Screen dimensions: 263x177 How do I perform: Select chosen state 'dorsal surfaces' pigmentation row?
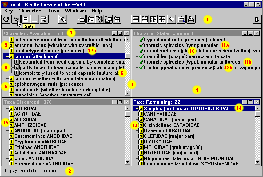[x=202, y=51]
